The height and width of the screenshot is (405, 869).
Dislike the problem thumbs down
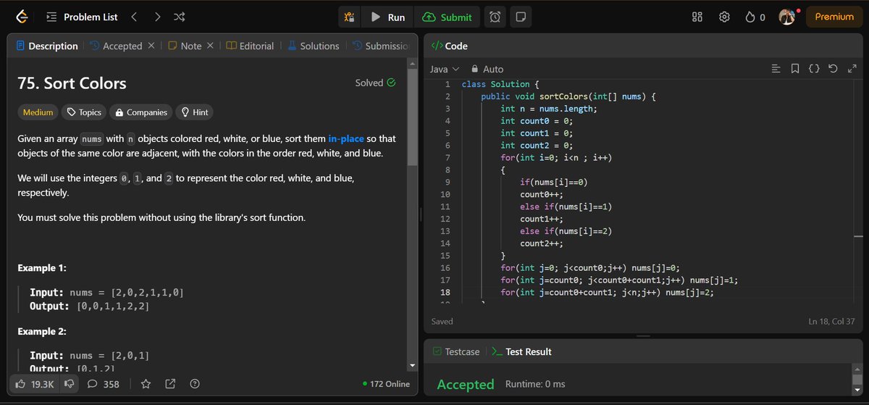[x=70, y=384]
